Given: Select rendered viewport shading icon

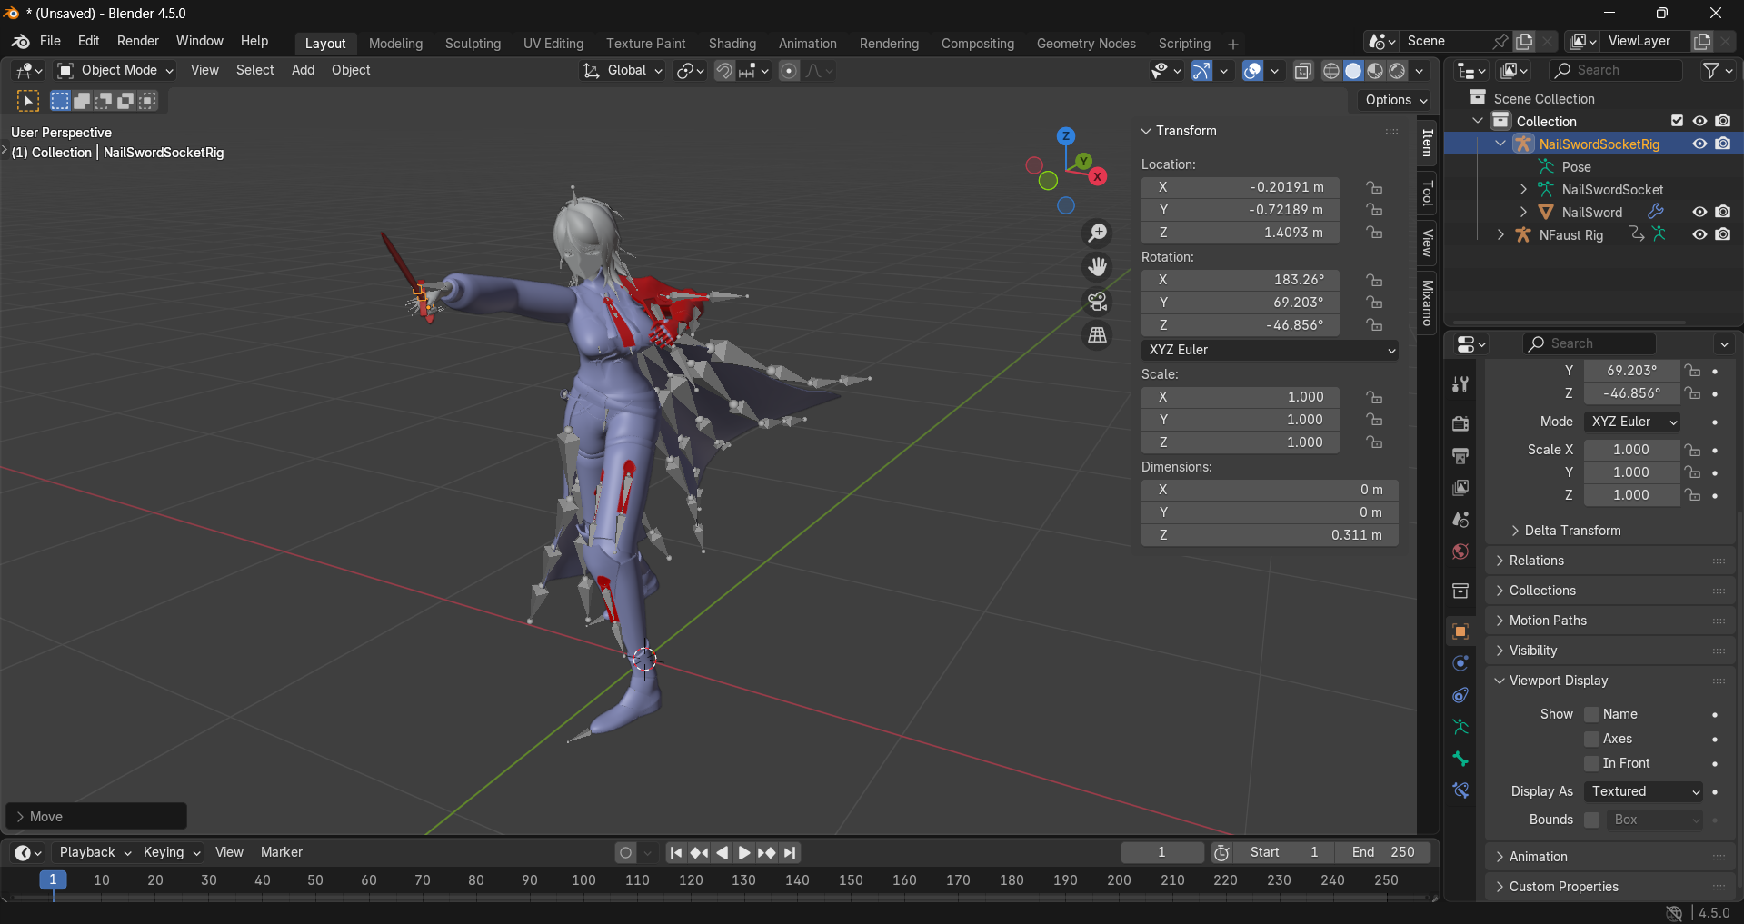Looking at the screenshot, I should [x=1398, y=71].
